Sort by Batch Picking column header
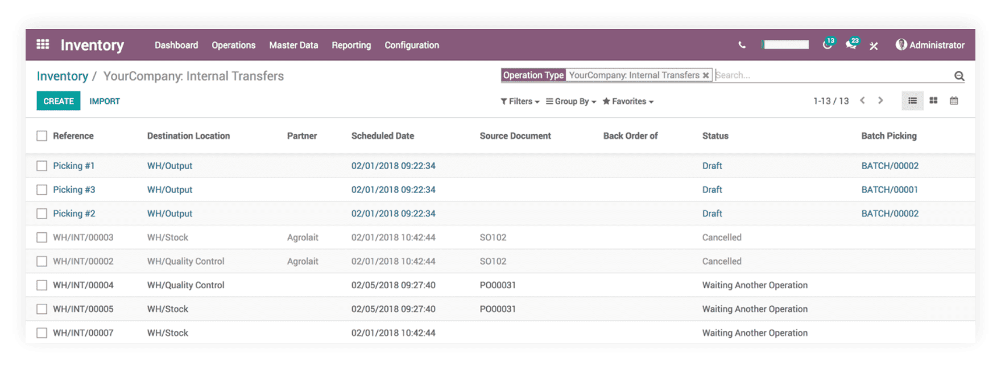 coord(889,136)
